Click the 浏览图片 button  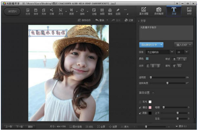click(12, 11)
